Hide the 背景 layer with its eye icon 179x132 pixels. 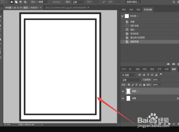pyautogui.click(x=123, y=98)
